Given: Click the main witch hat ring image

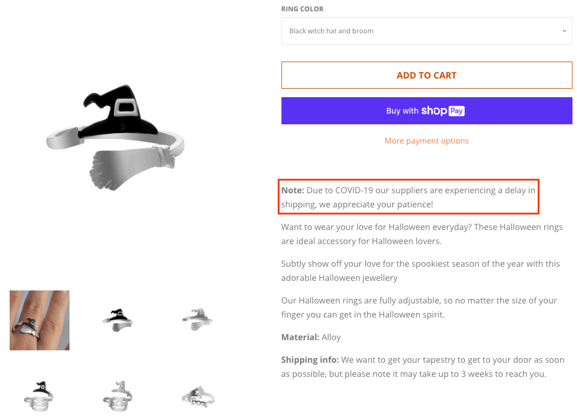Looking at the screenshot, I should (x=115, y=138).
